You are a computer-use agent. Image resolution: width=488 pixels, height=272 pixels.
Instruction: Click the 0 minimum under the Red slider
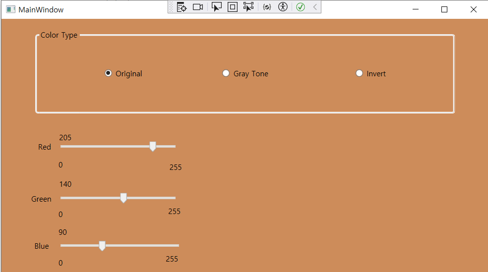point(61,165)
